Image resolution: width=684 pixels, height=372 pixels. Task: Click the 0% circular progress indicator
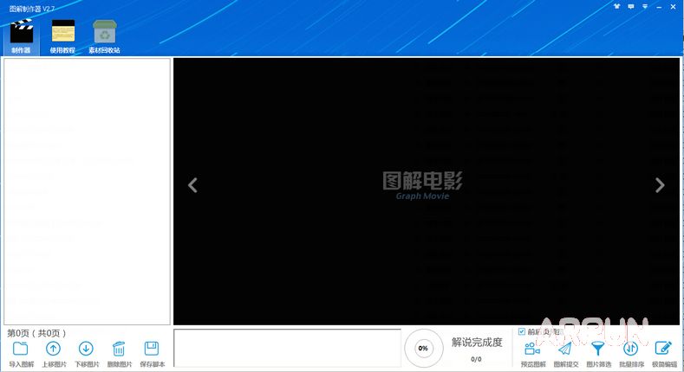(x=423, y=348)
